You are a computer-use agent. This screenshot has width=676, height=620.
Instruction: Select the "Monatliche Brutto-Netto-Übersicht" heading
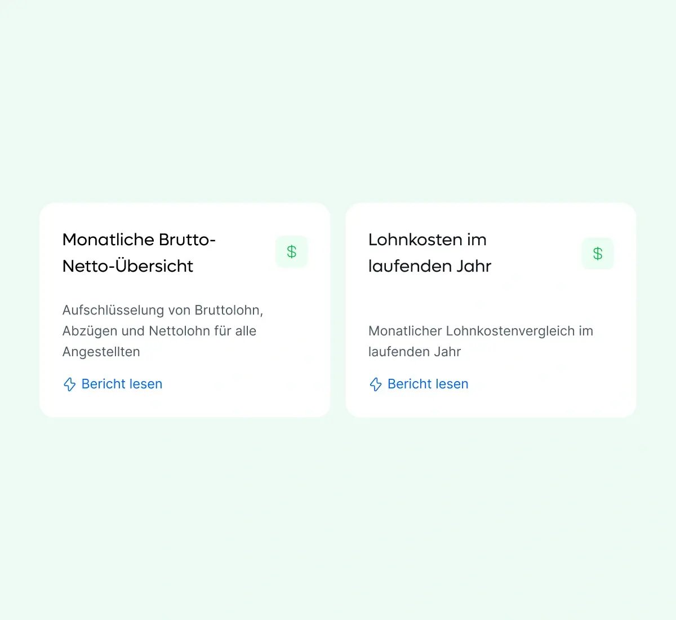(x=139, y=253)
